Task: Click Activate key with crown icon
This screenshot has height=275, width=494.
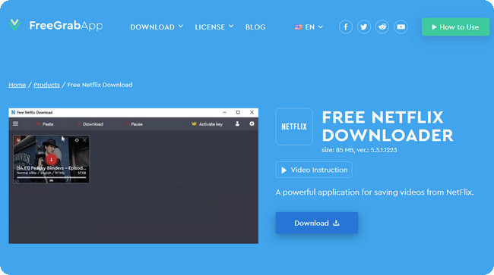Action: pos(207,124)
